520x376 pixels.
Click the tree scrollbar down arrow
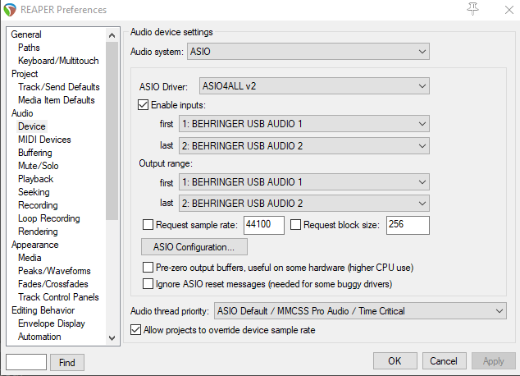tap(112, 338)
